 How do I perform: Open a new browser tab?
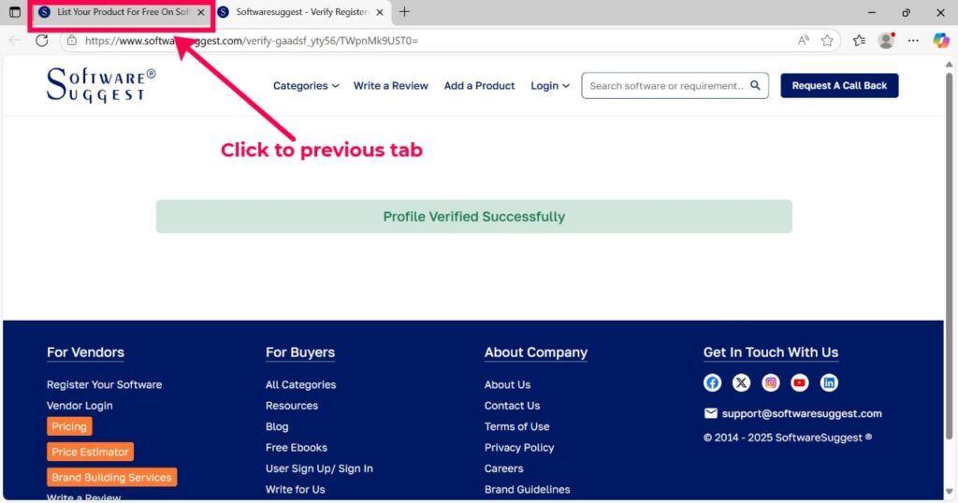click(x=404, y=11)
